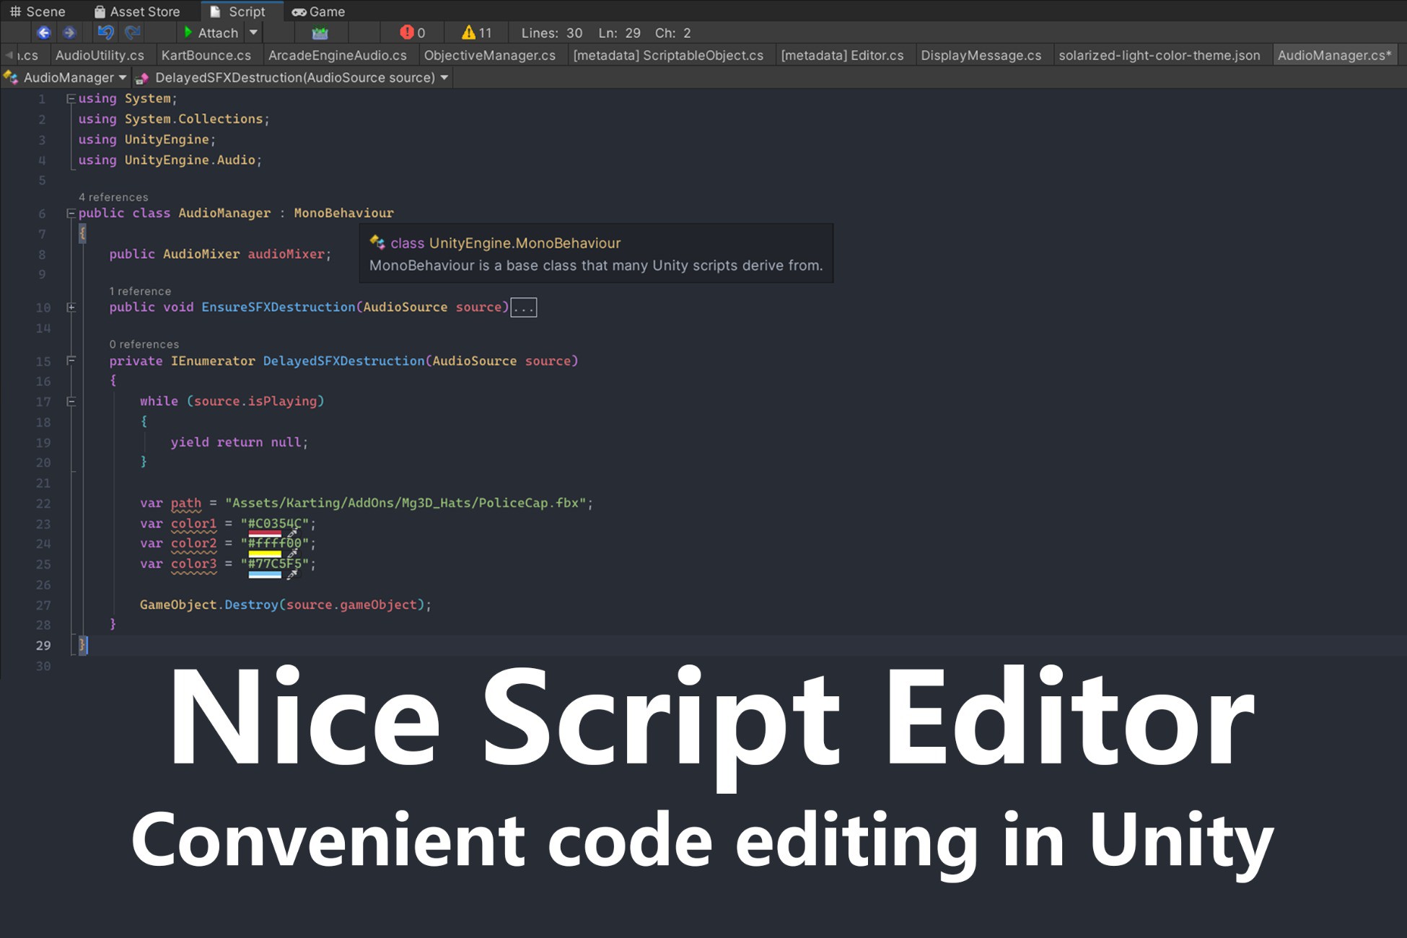
Task: Click the AudioManager script icon in the breadcrumb
Action: click(x=10, y=77)
